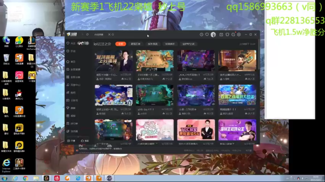The height and width of the screenshot is (182, 325).
Task: Click 开播 at sidebar bottom
Action: tap(71, 141)
